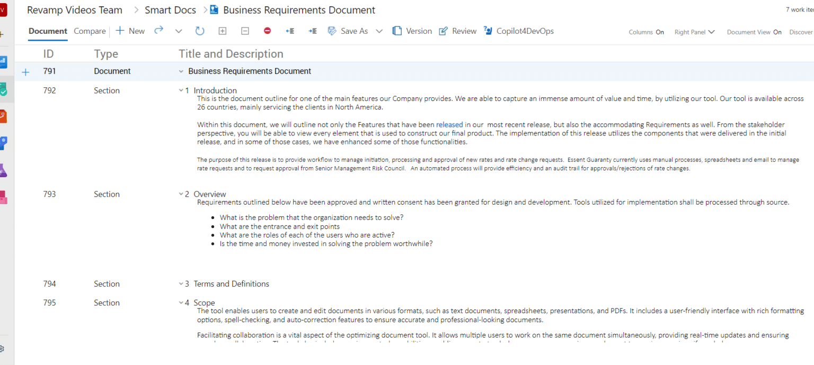Screen dimensions: 814x365
Task: Click the plus beside work item 791
Action: (25, 71)
